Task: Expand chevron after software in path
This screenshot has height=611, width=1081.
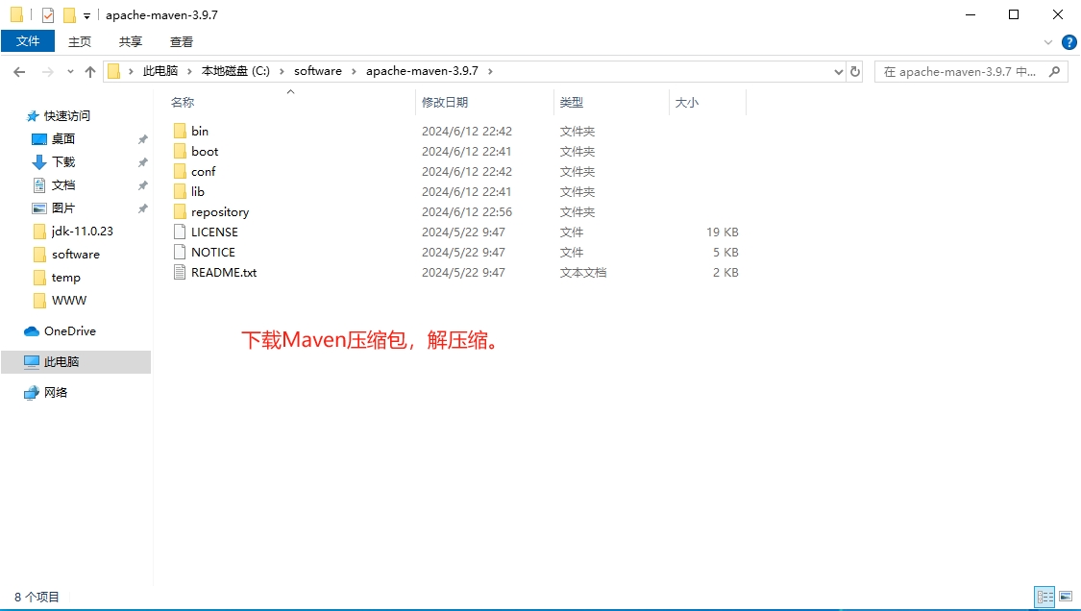Action: click(x=354, y=71)
